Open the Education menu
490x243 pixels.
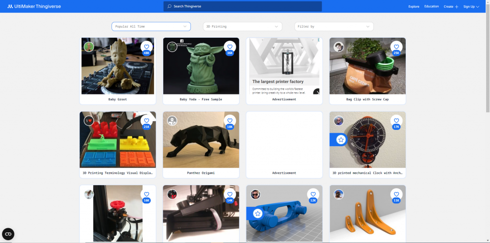[x=431, y=6]
